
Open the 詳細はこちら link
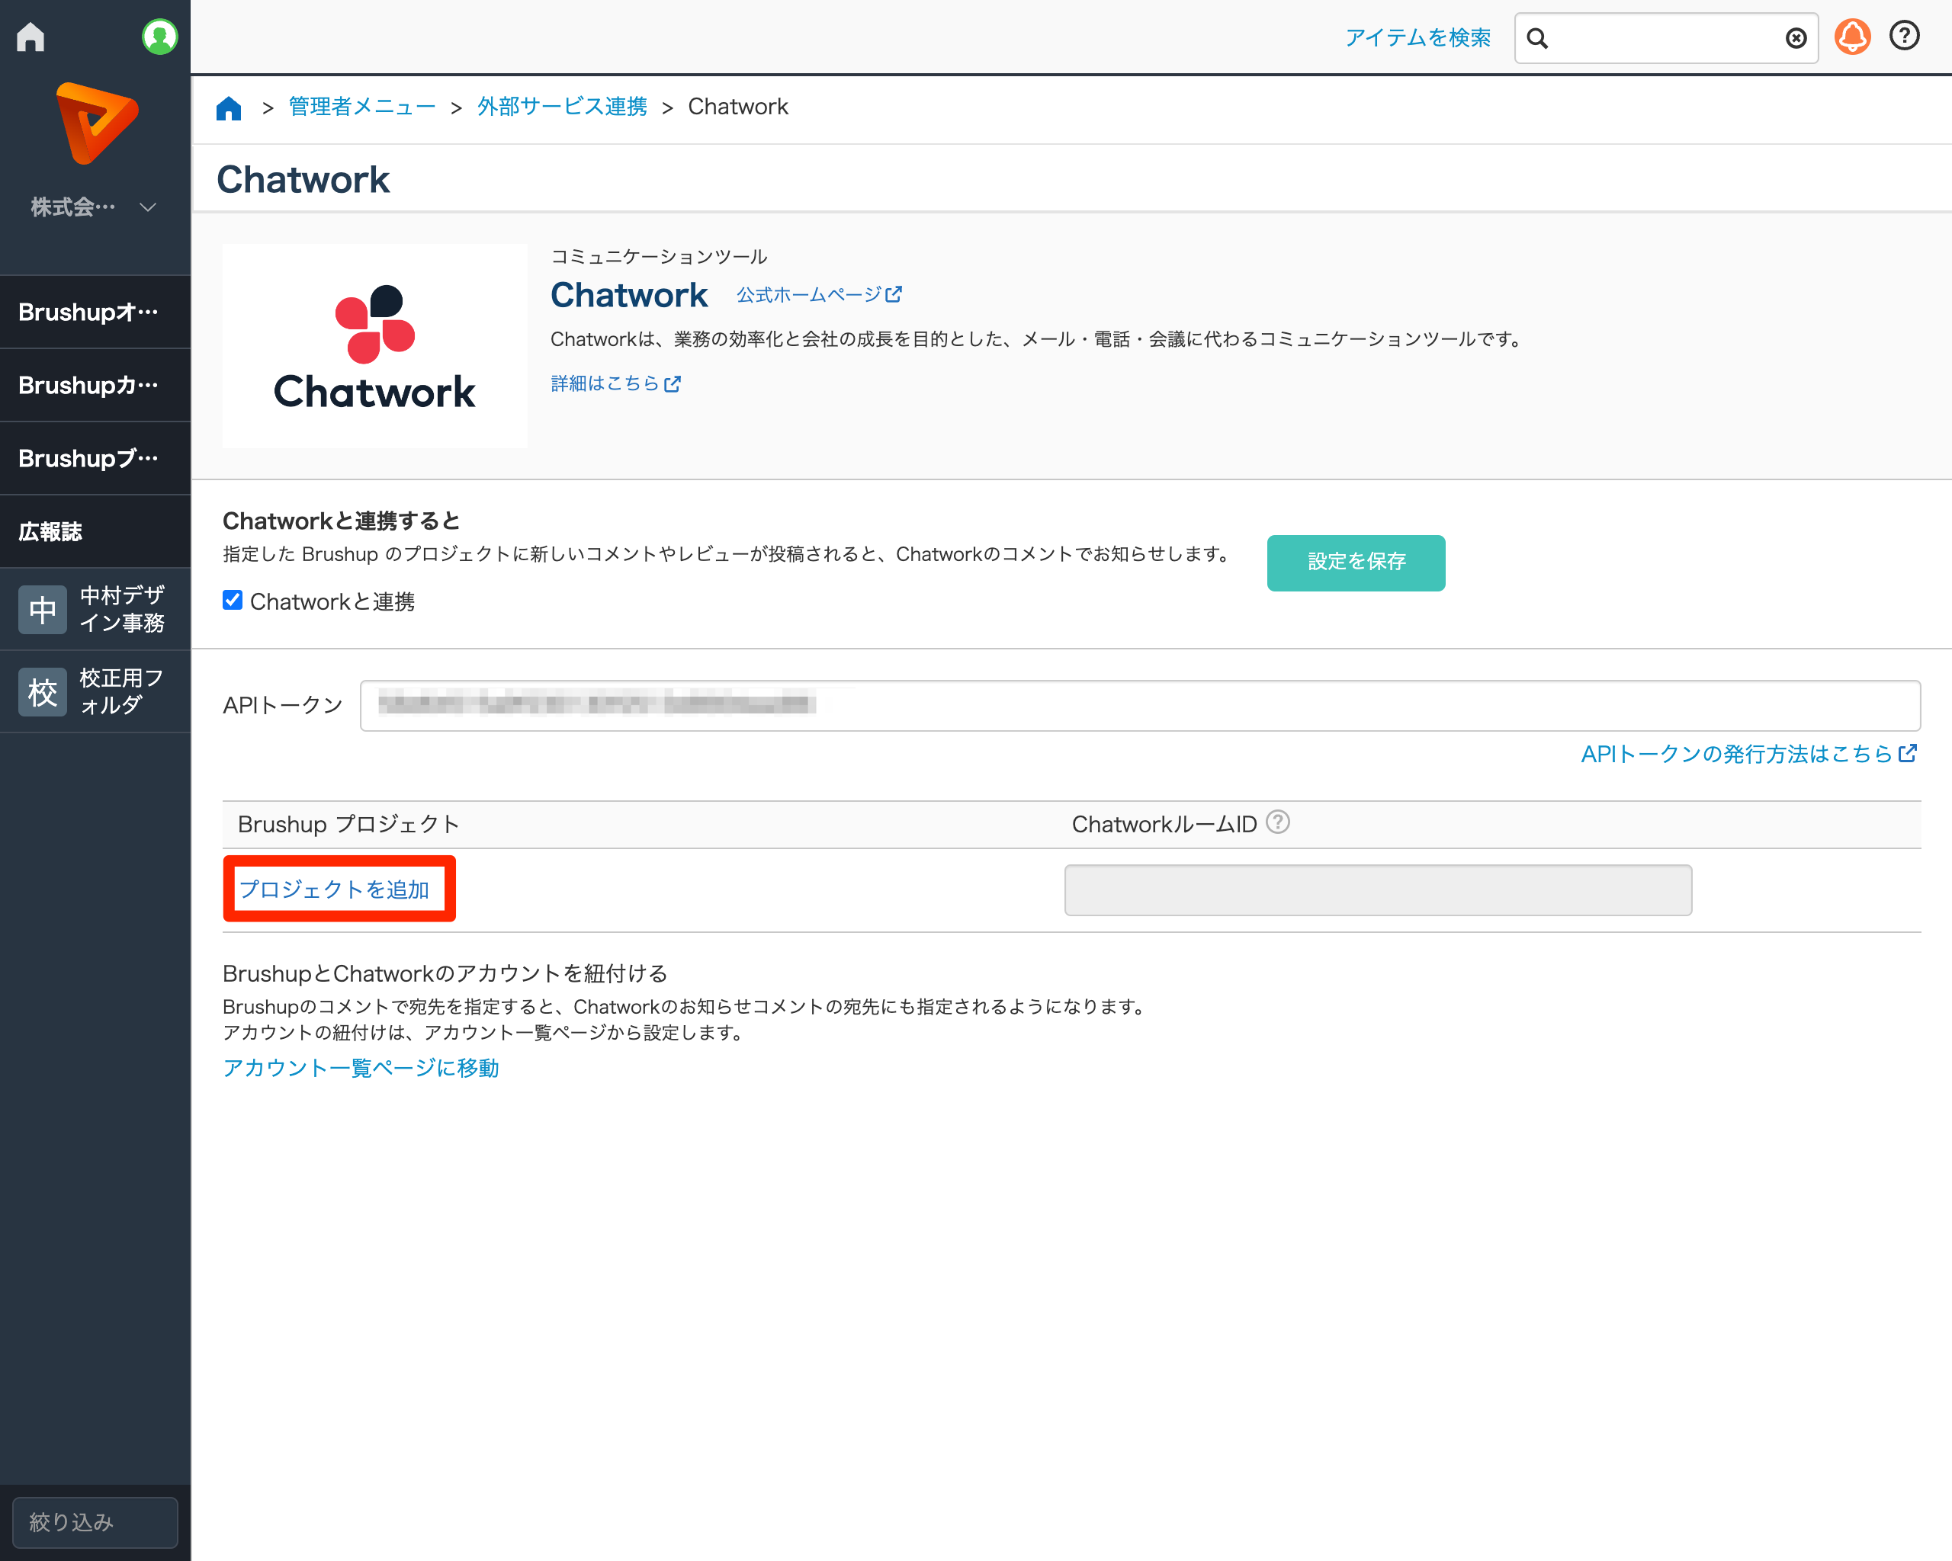615,383
